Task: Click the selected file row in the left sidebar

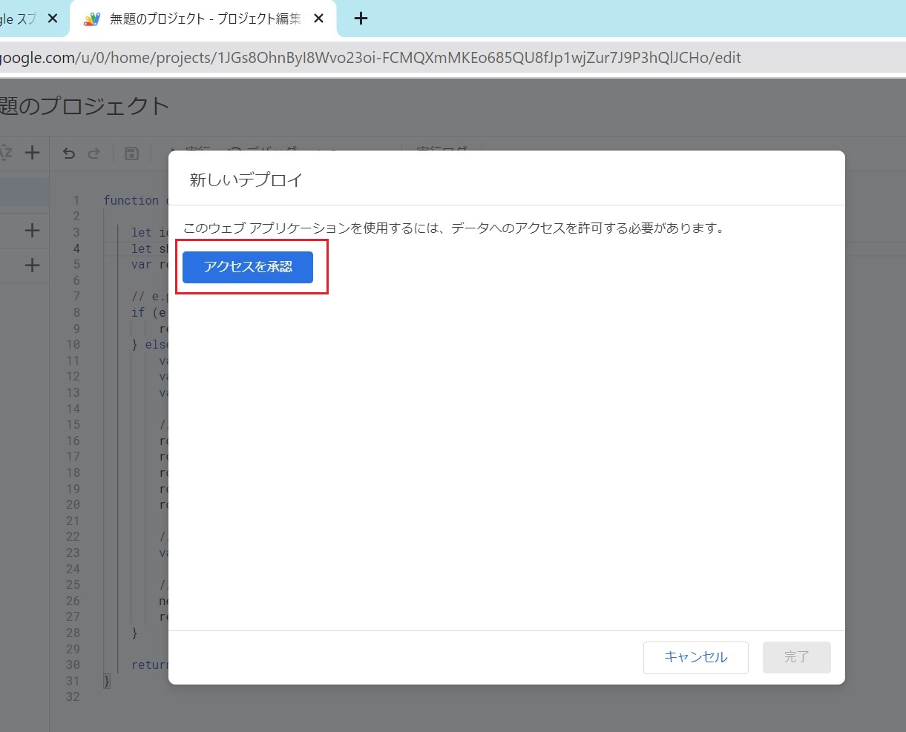Action: click(x=24, y=192)
